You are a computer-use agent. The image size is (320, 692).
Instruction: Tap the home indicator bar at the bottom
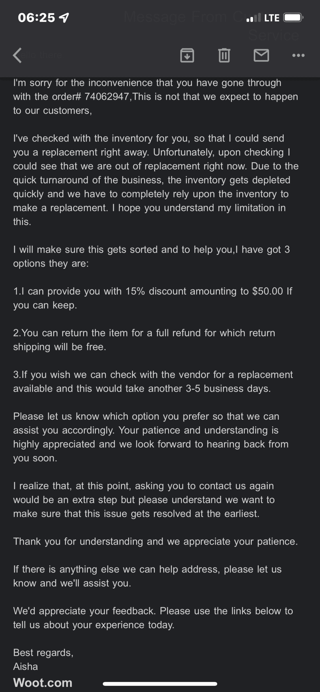(160, 684)
